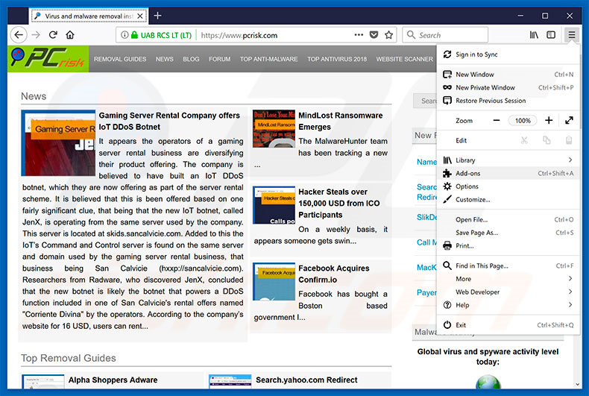Screen dimensions: 589x396
Task: Select Find in This Page...
Action: [508, 265]
